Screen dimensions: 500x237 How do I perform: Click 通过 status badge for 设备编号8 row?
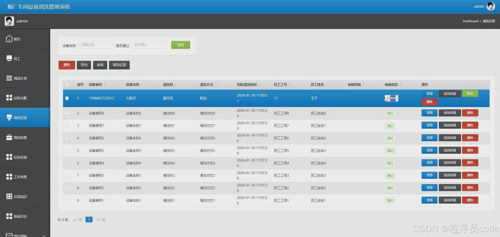[390, 113]
